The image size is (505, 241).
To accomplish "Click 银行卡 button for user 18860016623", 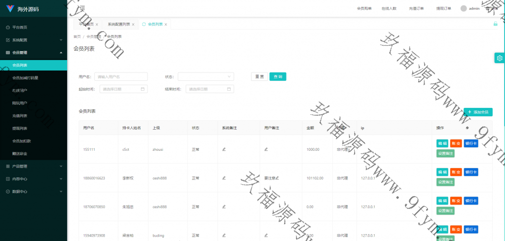I will (470, 172).
